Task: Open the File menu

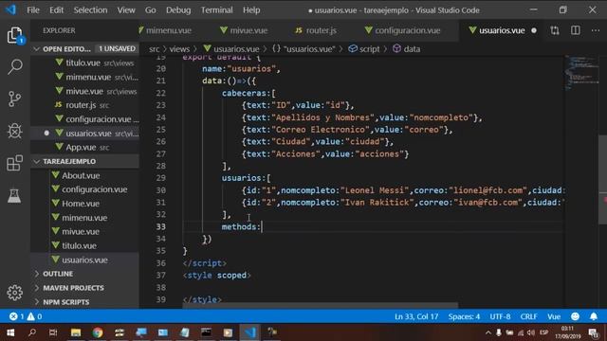Action: (33, 10)
